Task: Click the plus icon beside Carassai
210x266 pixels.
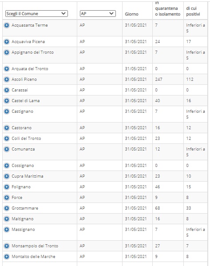Action: click(x=7, y=90)
